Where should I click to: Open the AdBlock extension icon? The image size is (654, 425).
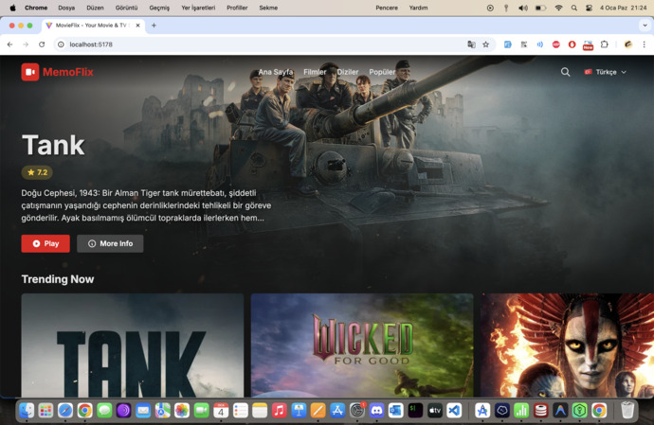pos(556,44)
